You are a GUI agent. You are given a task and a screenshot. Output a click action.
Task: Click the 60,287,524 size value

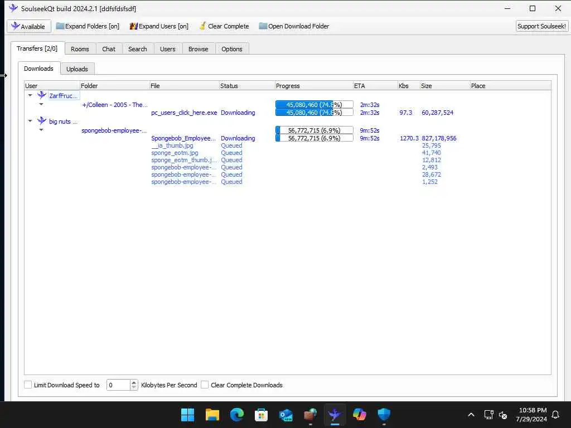pos(437,113)
